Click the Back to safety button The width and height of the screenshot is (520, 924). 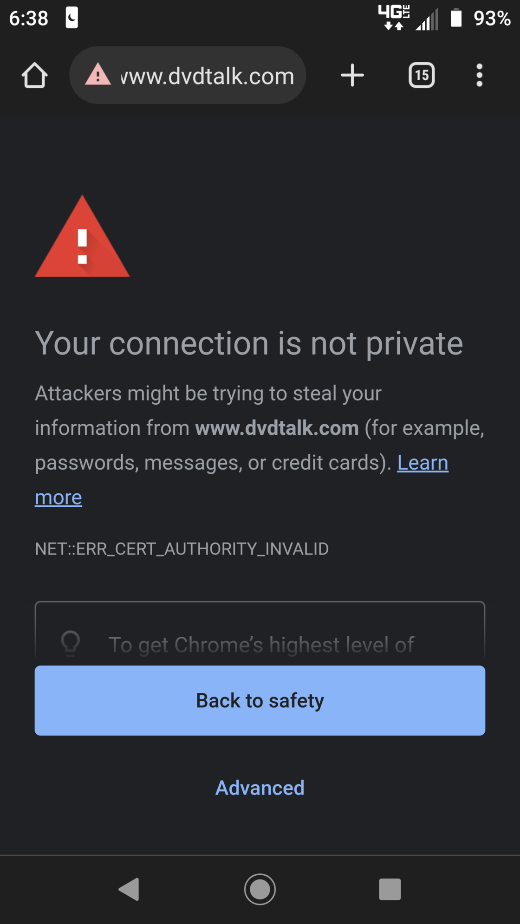click(260, 700)
